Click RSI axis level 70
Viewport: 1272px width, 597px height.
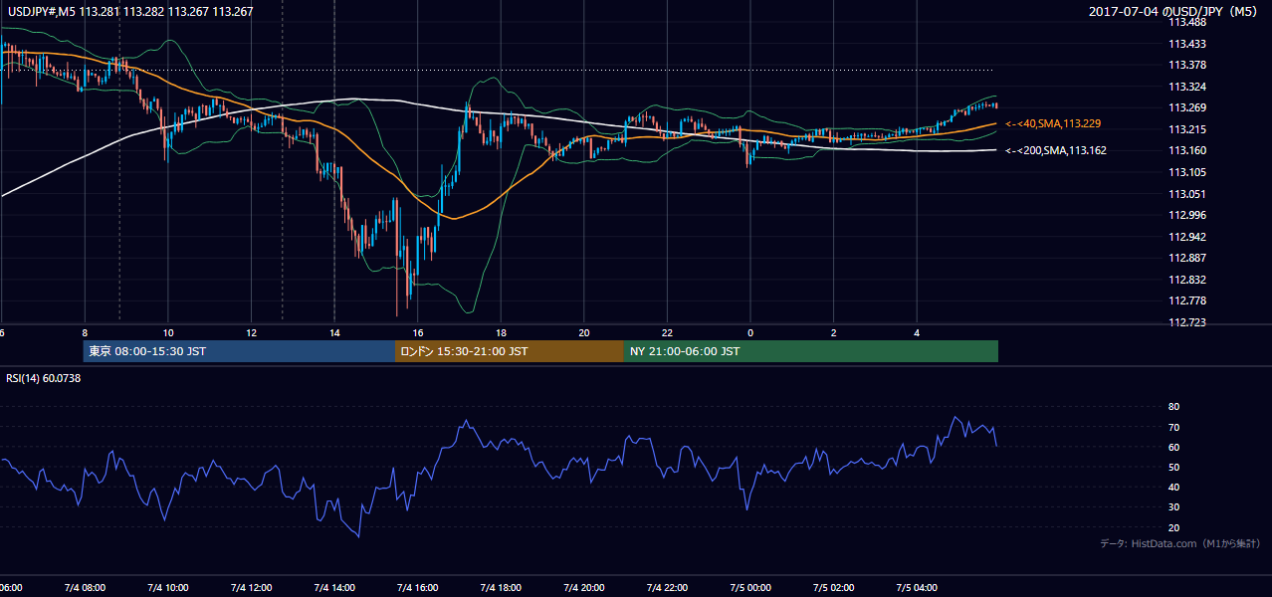point(1173,427)
